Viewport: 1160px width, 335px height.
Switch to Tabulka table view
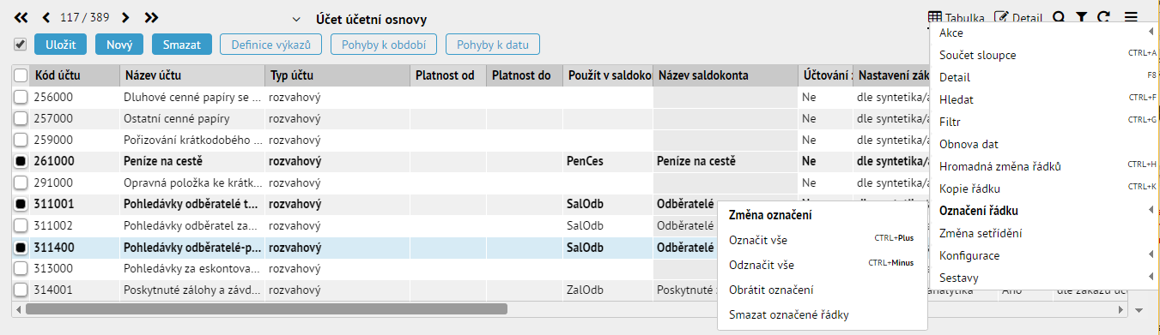pyautogui.click(x=957, y=17)
